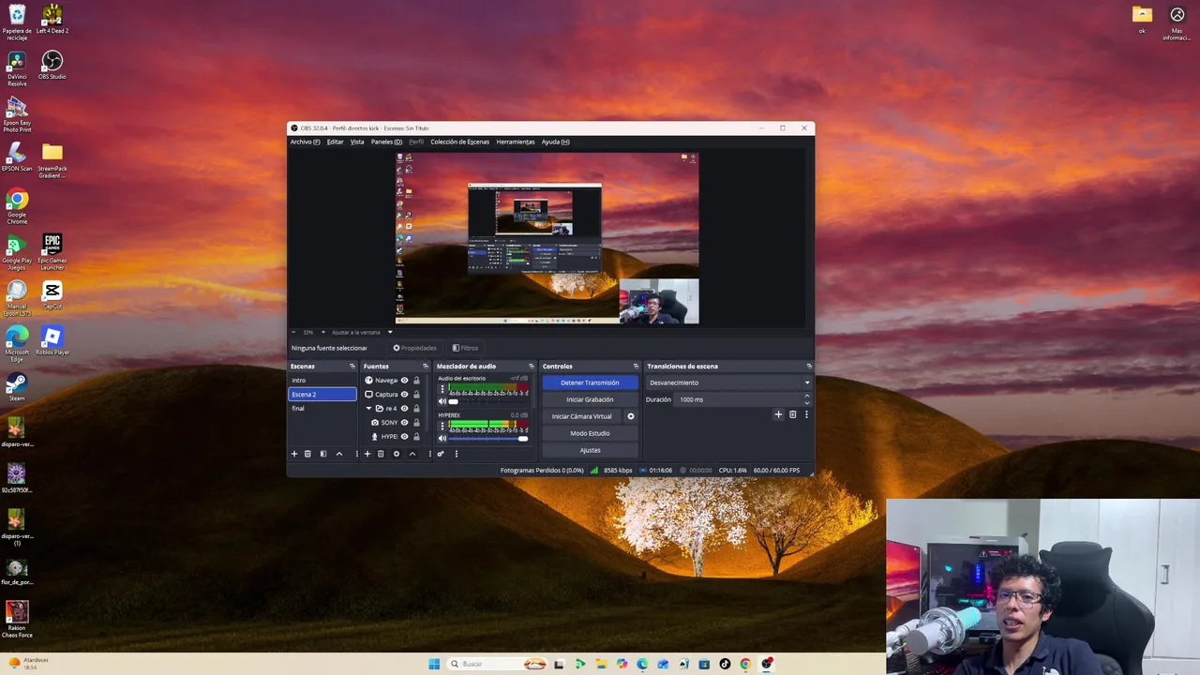
Task: Open the Editar menu
Action: coord(335,142)
